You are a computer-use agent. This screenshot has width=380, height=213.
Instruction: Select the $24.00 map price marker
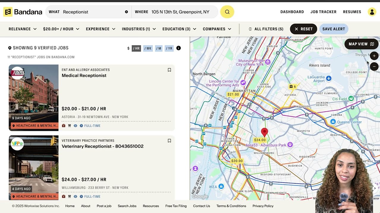pos(260,140)
